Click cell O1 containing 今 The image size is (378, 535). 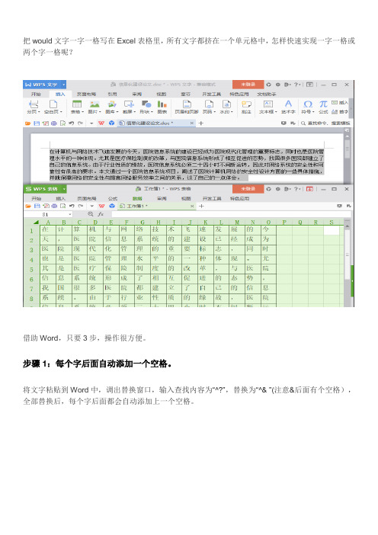tap(268, 230)
